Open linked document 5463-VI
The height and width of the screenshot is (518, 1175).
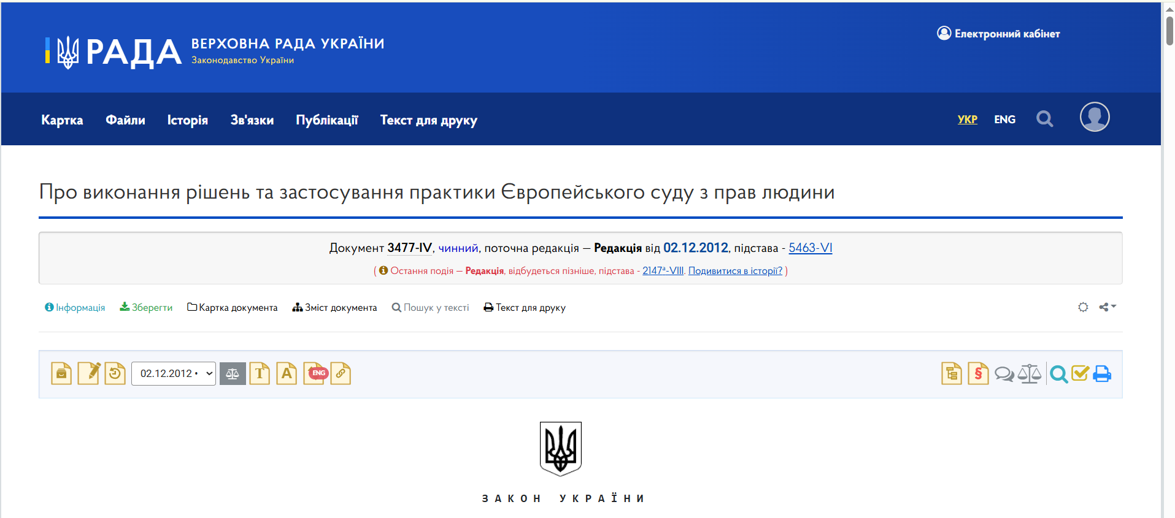tap(811, 248)
